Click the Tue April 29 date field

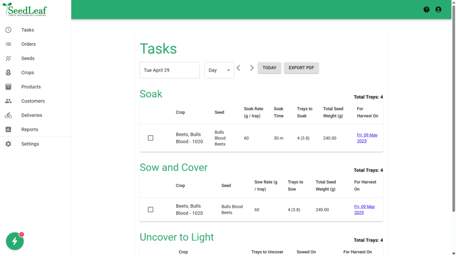point(169,70)
